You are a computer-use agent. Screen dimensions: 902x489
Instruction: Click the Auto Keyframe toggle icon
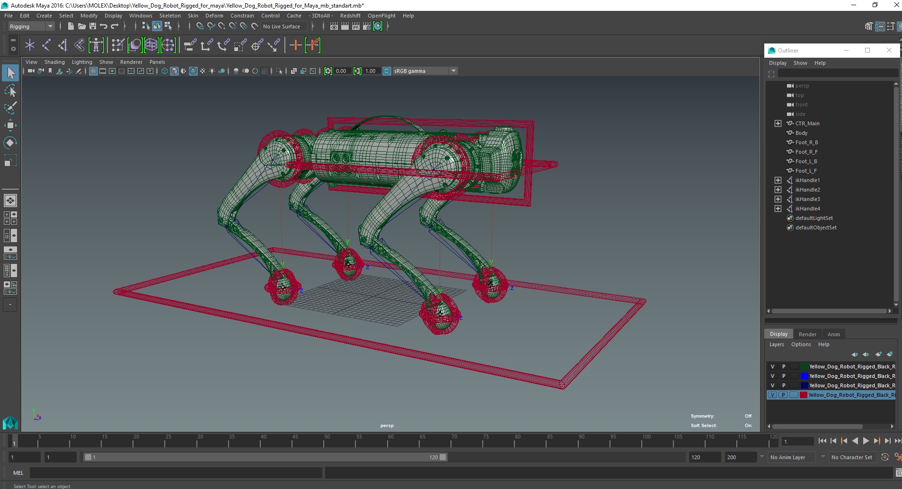pos(884,457)
